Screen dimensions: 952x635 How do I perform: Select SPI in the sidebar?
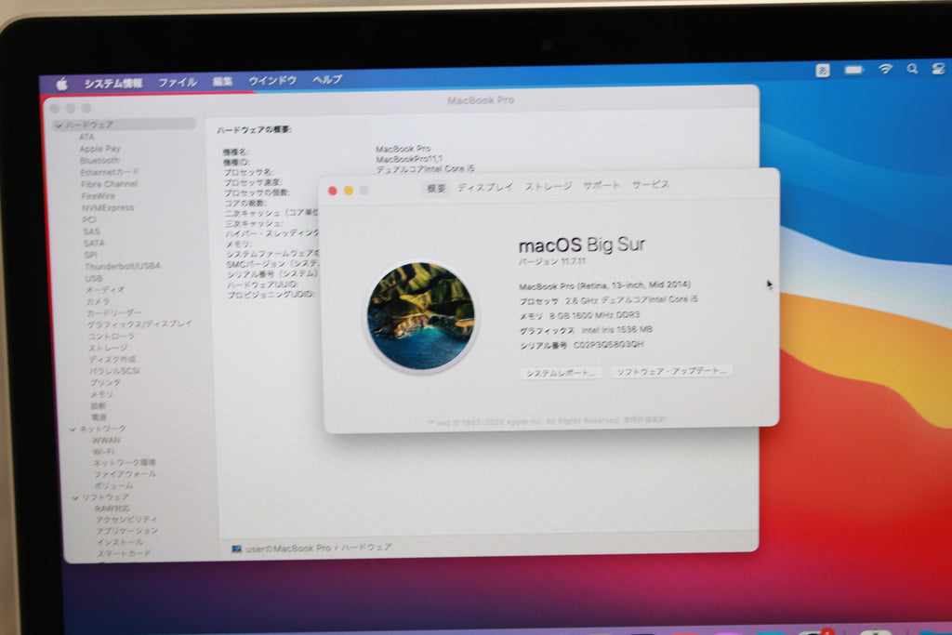click(90, 255)
